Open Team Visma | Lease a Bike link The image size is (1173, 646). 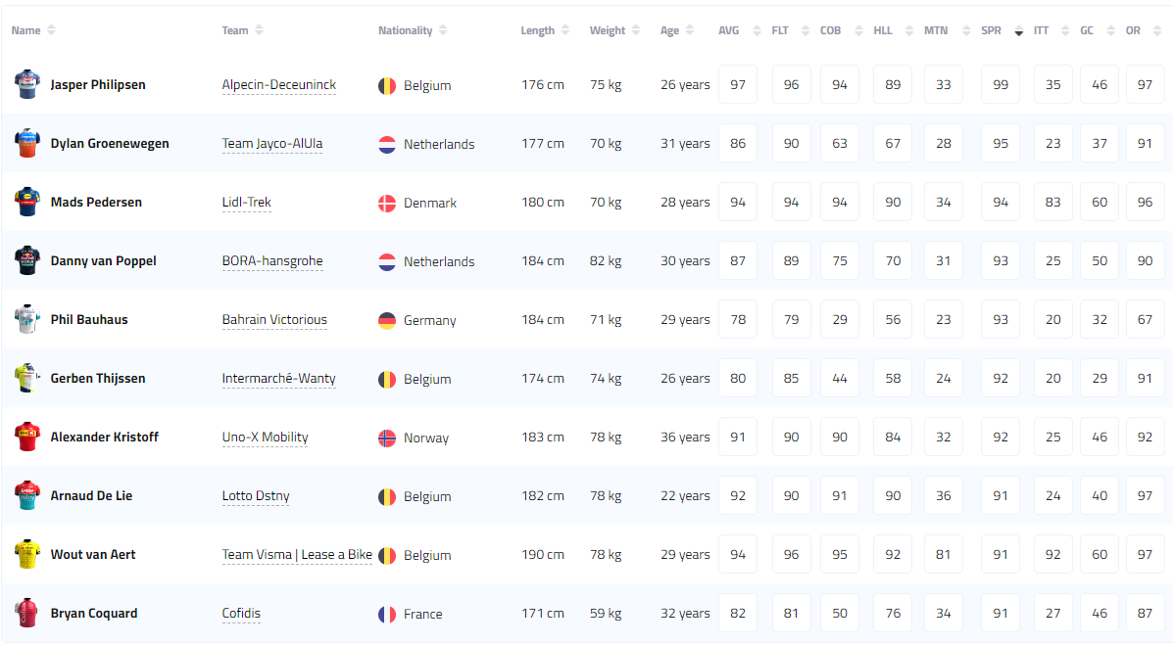pyautogui.click(x=297, y=555)
